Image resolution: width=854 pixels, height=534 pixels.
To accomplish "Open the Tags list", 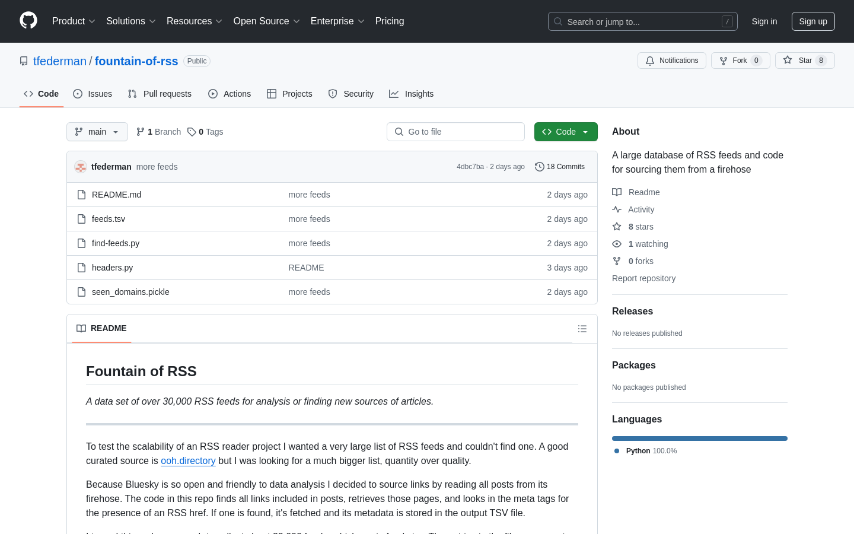I will pyautogui.click(x=205, y=132).
